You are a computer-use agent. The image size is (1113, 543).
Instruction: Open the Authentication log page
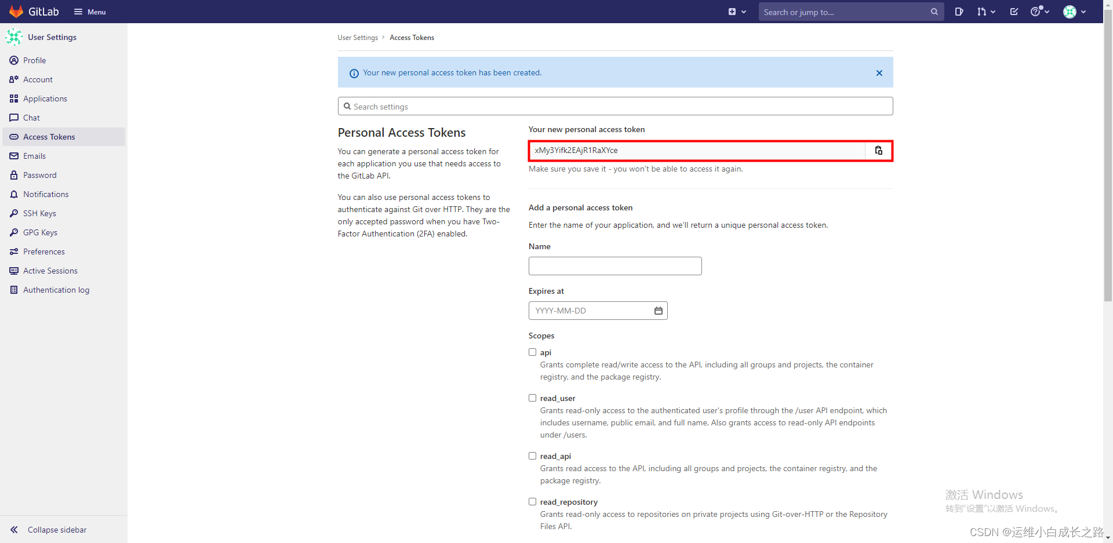[x=64, y=290]
